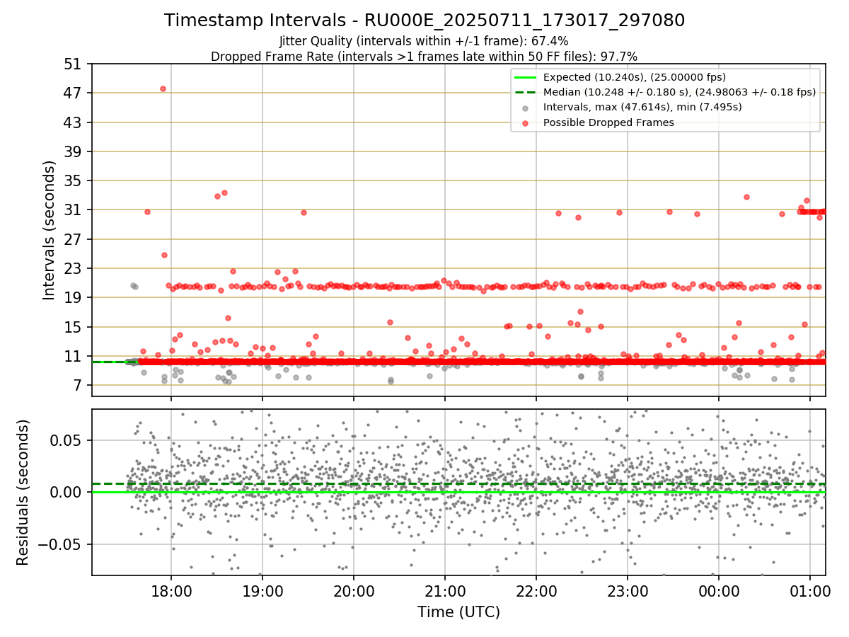Click the dashed dark green line sample in legend
This screenshot has height=637, width=849.
click(525, 92)
